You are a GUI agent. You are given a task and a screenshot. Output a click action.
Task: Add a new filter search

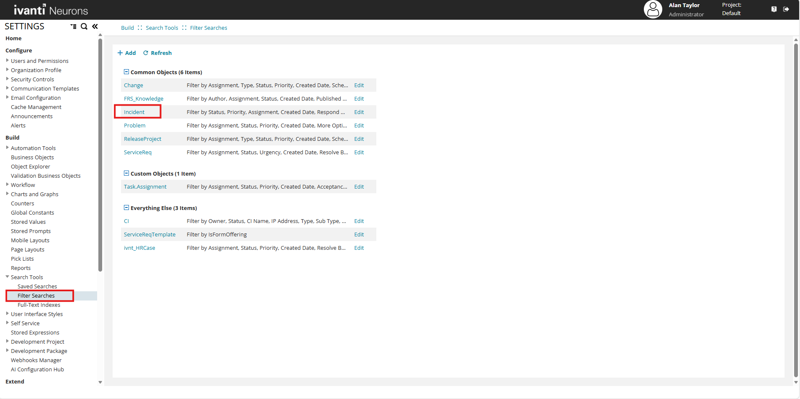point(126,53)
